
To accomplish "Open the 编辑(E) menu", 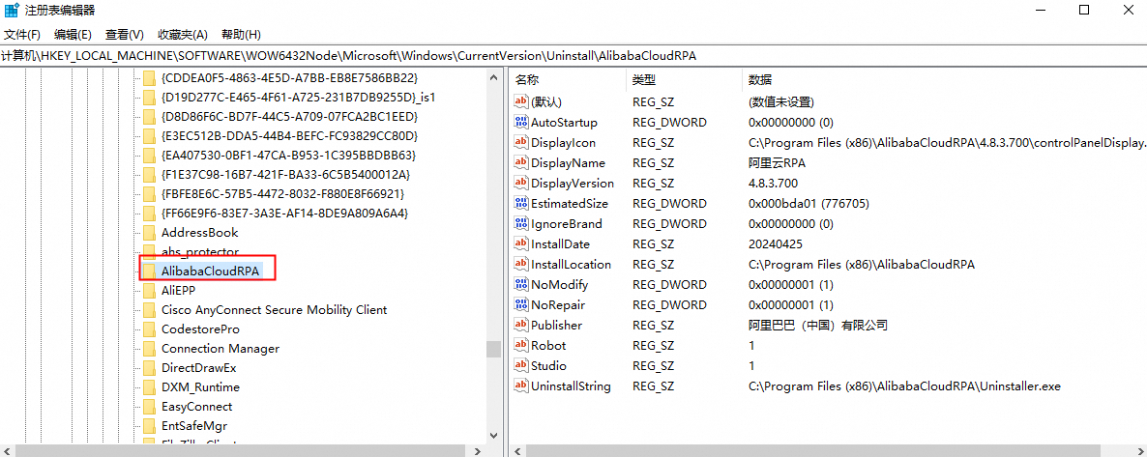I will click(73, 35).
